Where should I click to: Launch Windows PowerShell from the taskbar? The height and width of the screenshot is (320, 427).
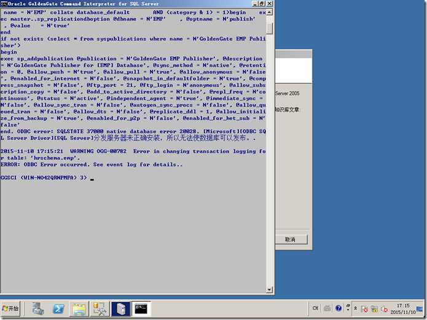58,308
